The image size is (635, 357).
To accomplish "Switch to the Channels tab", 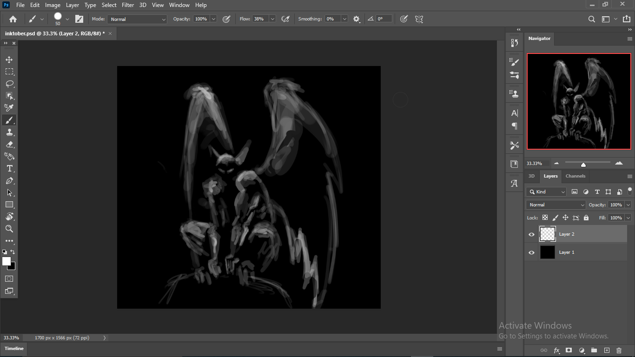I will (575, 176).
